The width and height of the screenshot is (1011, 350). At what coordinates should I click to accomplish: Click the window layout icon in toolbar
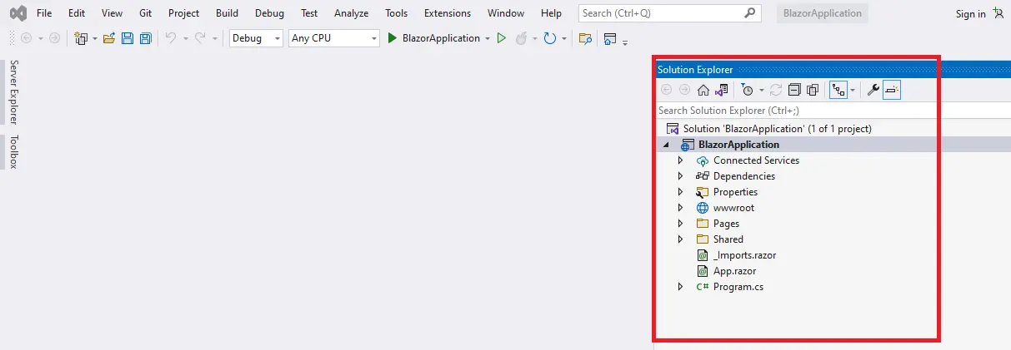610,38
